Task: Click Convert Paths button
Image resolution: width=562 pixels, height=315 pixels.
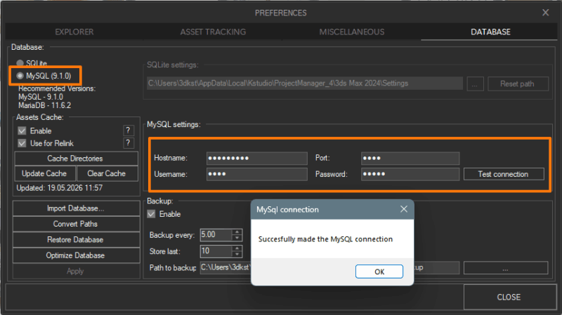Action: coord(76,224)
